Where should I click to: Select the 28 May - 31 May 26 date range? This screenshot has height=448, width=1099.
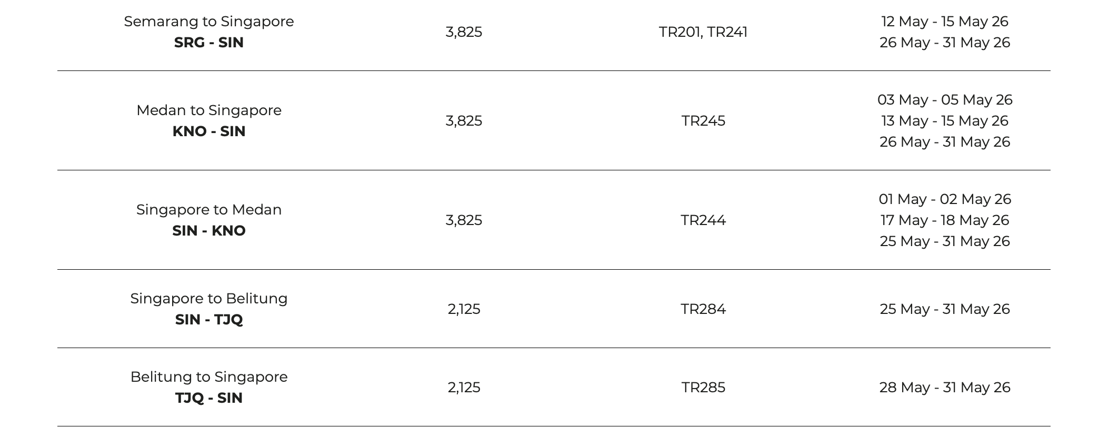(945, 388)
